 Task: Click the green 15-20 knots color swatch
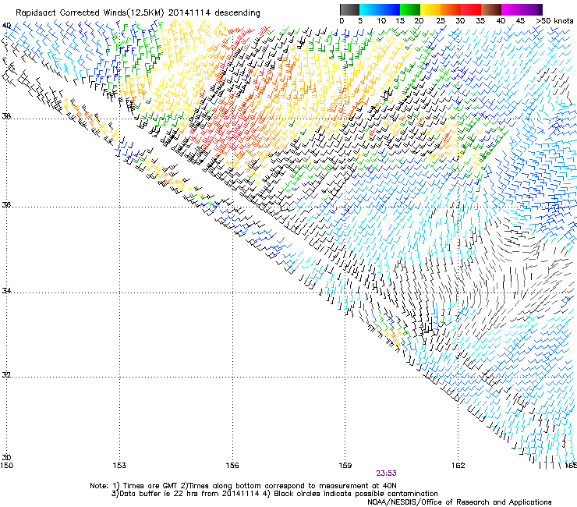pos(410,9)
